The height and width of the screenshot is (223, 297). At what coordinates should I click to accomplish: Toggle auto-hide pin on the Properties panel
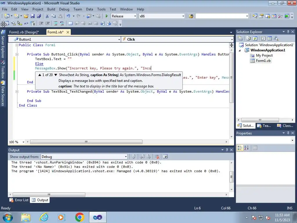(288, 133)
